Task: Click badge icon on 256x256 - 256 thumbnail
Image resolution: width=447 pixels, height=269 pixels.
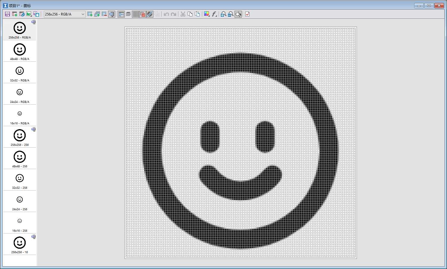Action: tap(34, 129)
